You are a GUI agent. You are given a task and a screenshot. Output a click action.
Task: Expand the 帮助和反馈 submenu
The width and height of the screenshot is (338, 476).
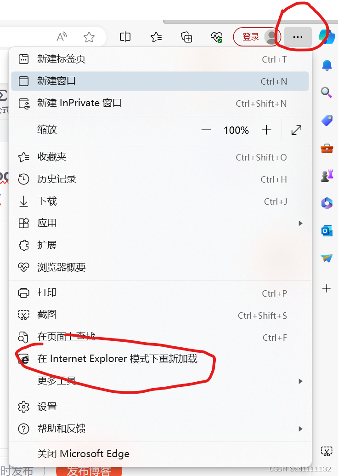[160, 429]
